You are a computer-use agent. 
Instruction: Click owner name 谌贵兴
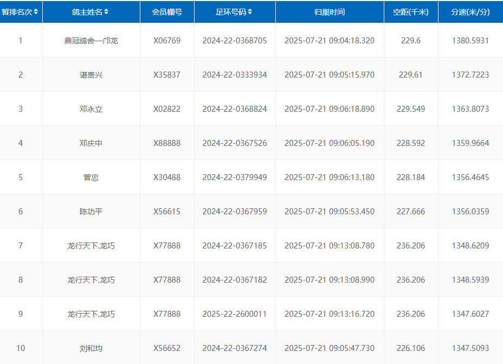coord(91,75)
